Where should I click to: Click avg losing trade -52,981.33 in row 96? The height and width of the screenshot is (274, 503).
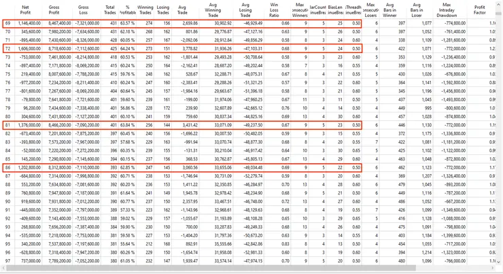tap(252, 252)
